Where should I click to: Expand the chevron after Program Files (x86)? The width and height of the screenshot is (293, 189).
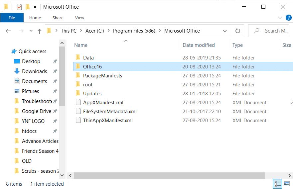point(160,31)
